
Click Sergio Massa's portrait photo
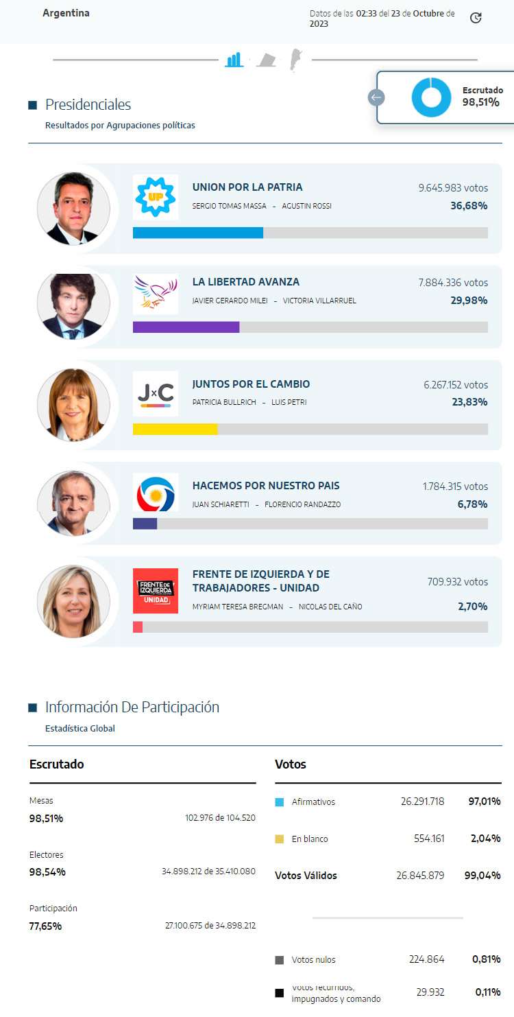tap(73, 209)
